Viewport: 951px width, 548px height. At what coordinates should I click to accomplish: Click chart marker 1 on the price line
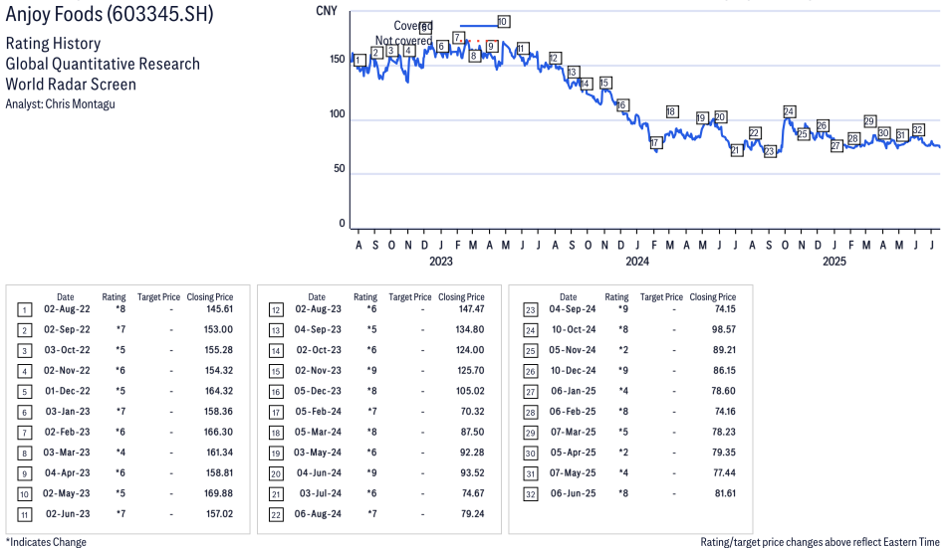click(x=359, y=60)
